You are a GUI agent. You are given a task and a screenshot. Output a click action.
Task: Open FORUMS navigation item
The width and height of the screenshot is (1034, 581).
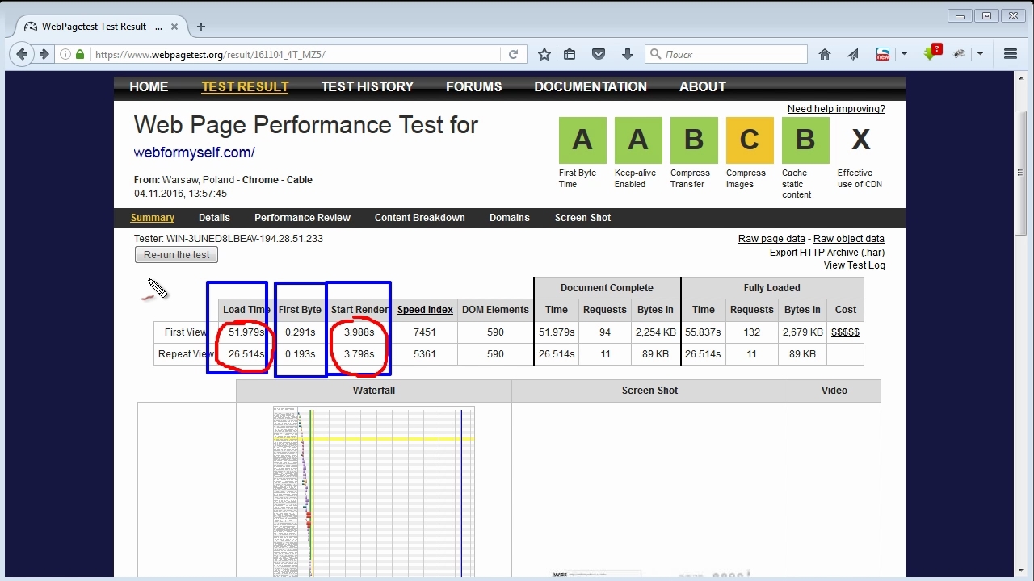(474, 86)
